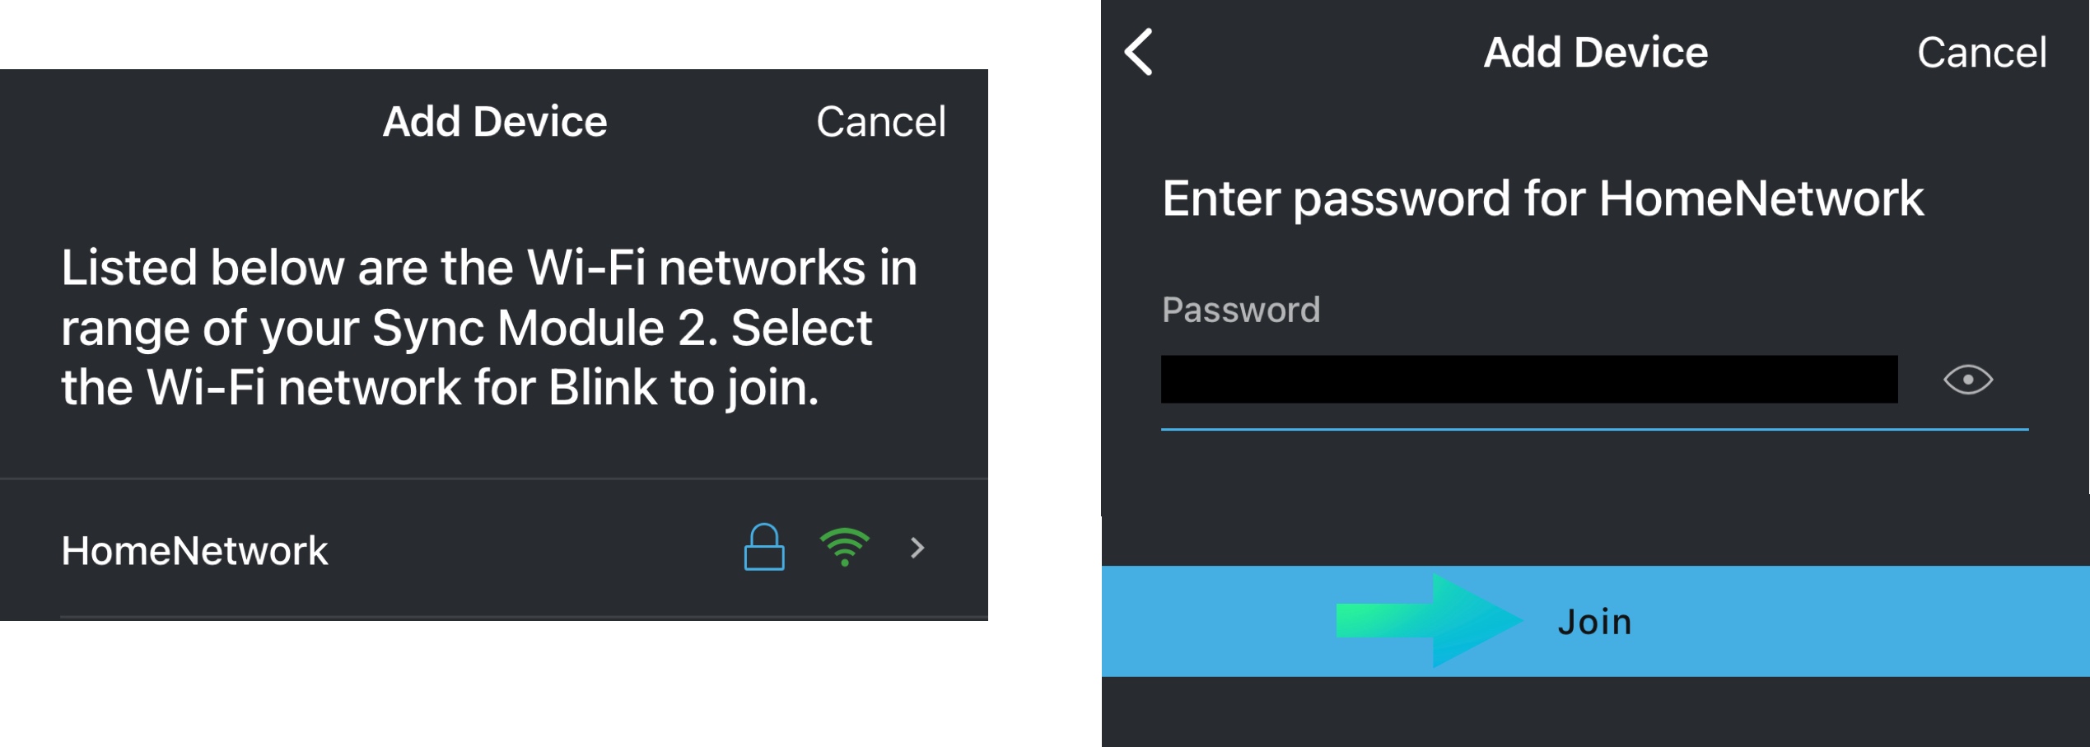Cancel on the Wi-Fi network list screen
Image resolution: width=2090 pixels, height=747 pixels.
point(880,122)
